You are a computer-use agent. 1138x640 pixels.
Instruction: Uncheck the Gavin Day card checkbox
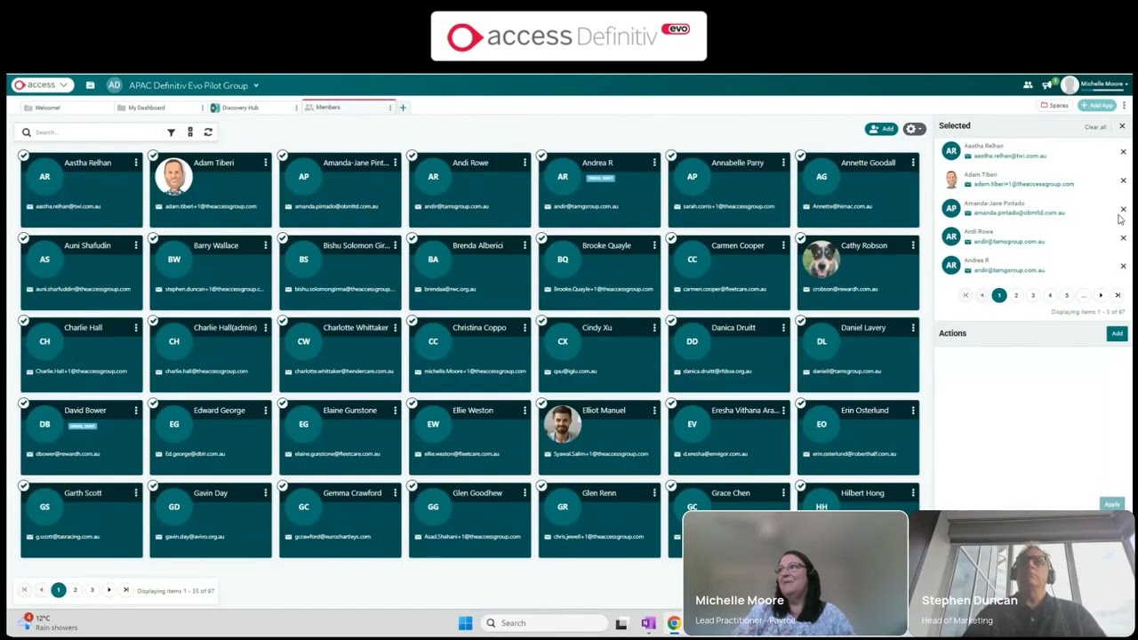click(x=153, y=486)
